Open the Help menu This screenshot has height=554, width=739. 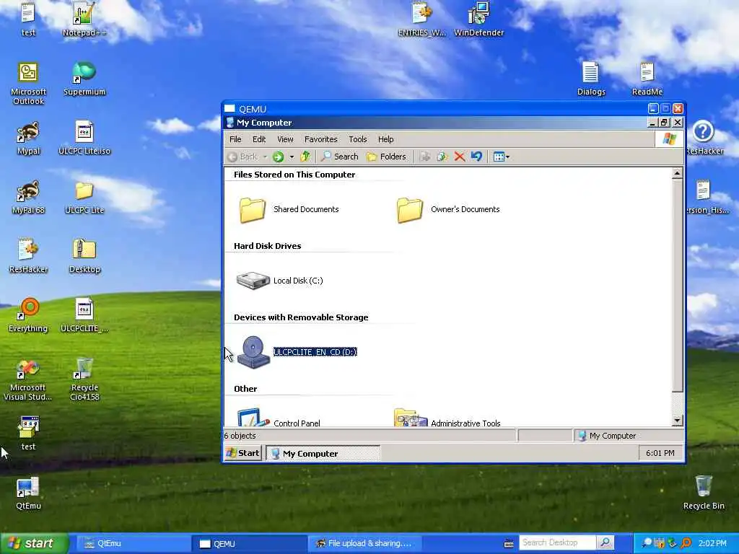point(385,139)
